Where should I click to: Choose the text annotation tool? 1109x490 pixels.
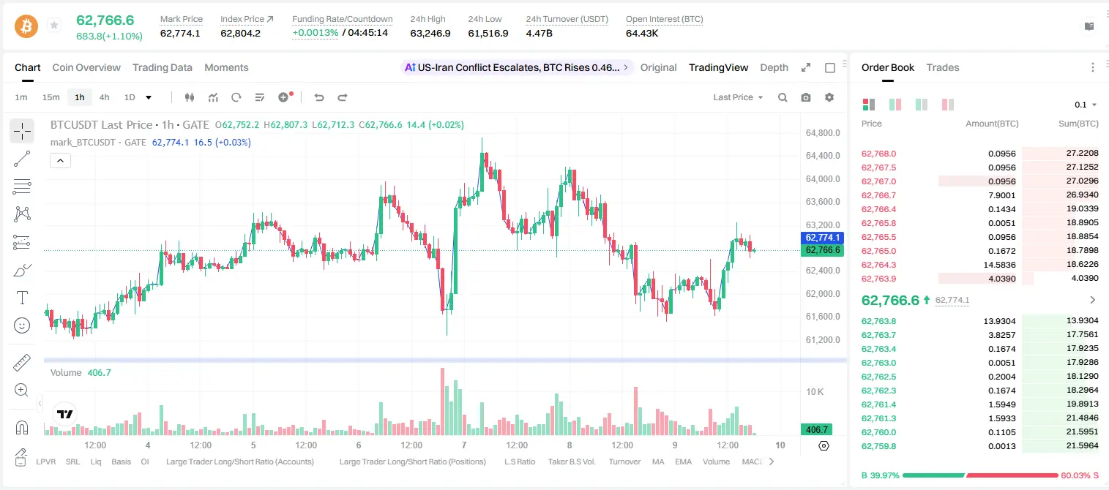tap(22, 298)
